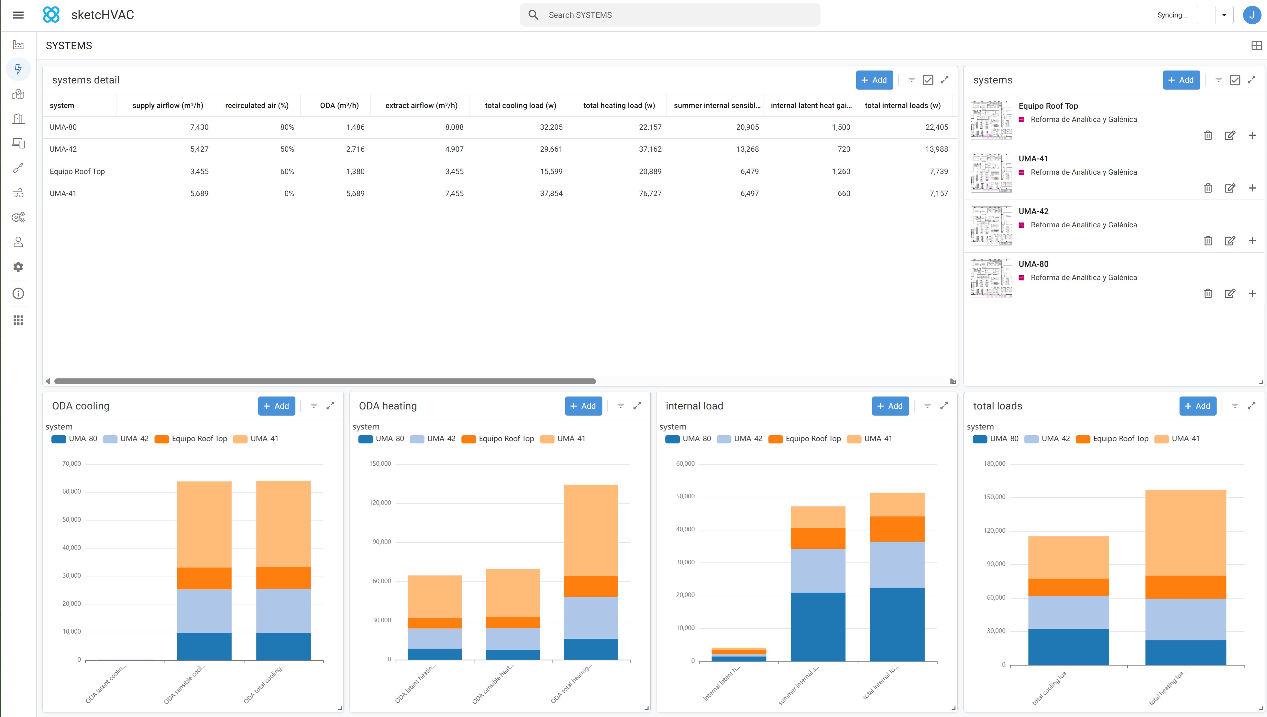Viewport: 1267px width, 717px height.
Task: Toggle UMA-41 legend in total loads chart
Action: [x=1177, y=439]
